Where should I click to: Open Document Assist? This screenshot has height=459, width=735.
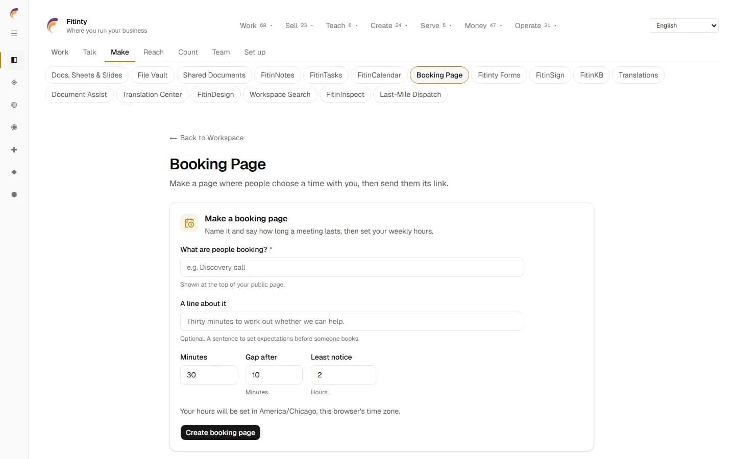point(79,94)
